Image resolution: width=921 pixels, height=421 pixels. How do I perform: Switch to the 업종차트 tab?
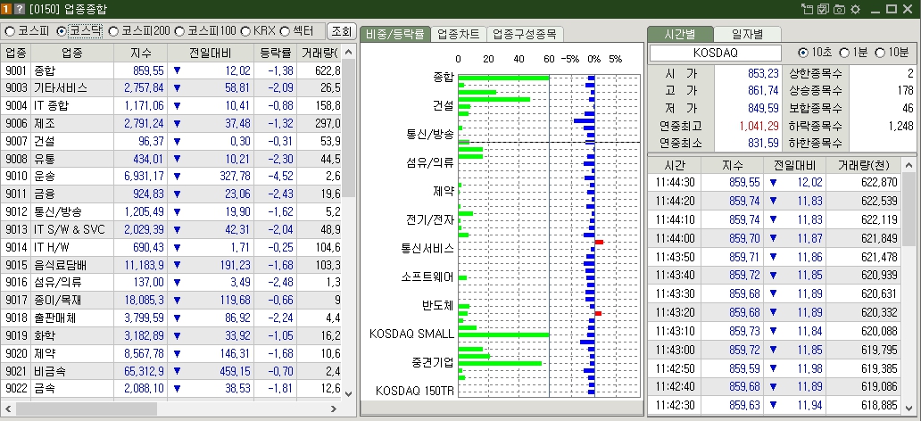pyautogui.click(x=459, y=34)
